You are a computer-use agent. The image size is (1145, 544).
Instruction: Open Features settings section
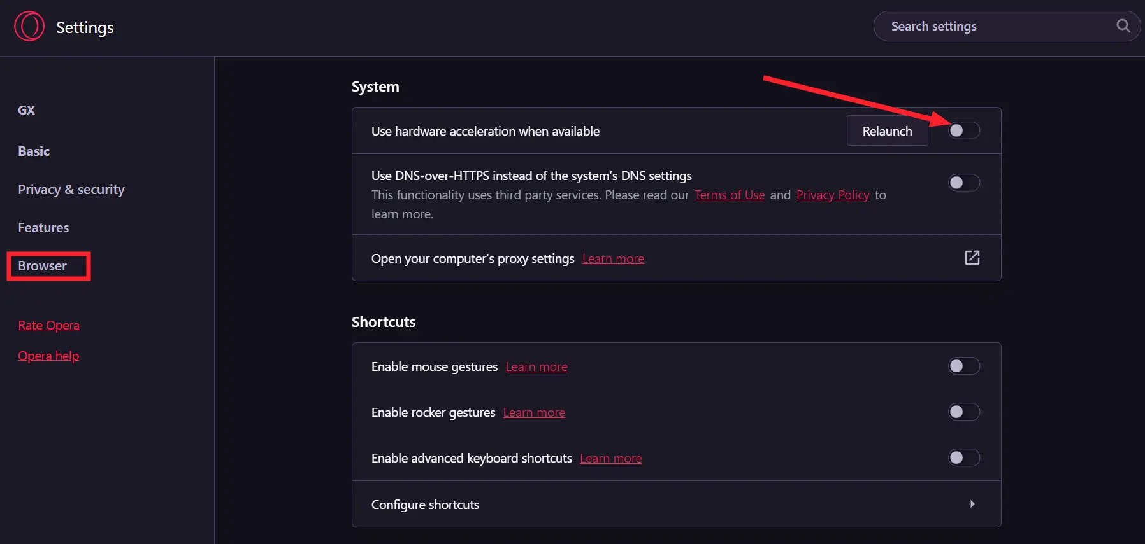pos(43,228)
